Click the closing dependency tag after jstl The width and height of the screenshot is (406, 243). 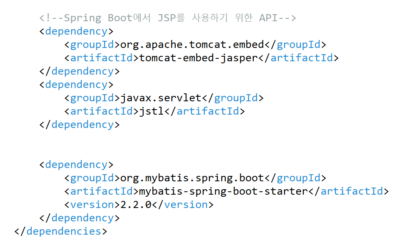[x=80, y=125]
